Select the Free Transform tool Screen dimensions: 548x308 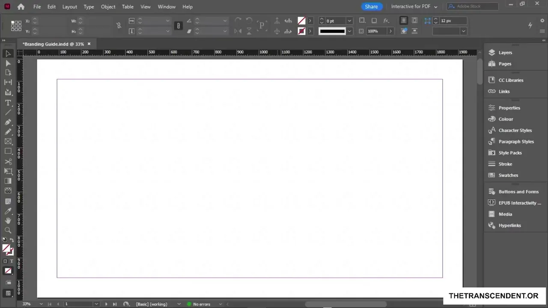tap(8, 171)
